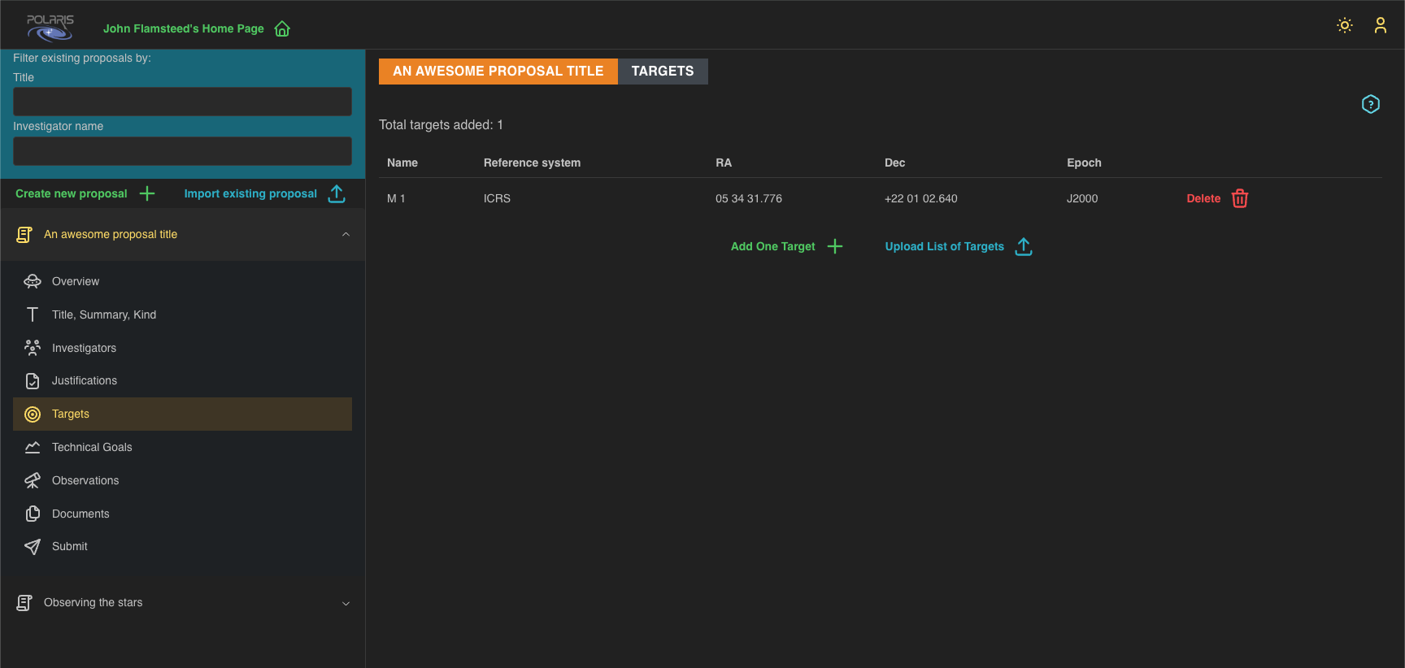Focus the Title filter input field

(x=182, y=102)
